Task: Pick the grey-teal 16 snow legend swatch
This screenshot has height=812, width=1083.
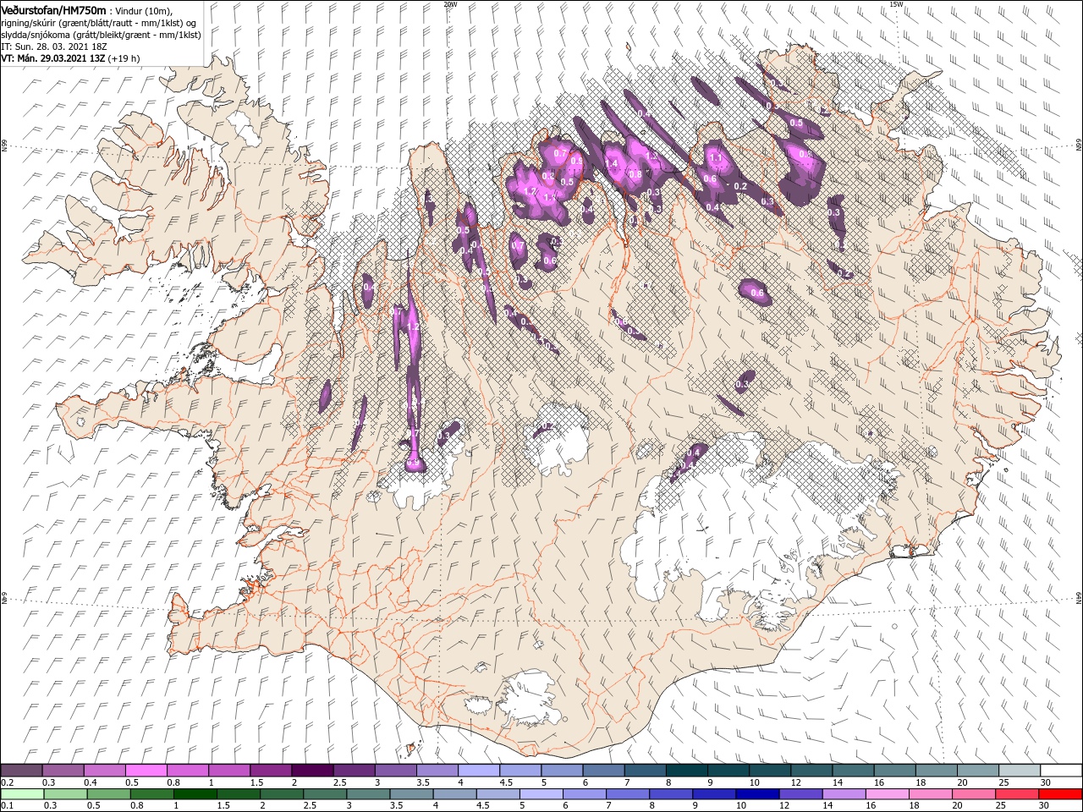Action: (893, 771)
